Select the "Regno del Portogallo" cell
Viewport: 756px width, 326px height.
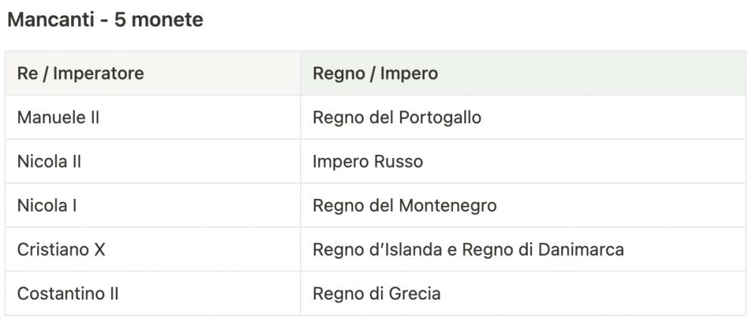coord(396,118)
